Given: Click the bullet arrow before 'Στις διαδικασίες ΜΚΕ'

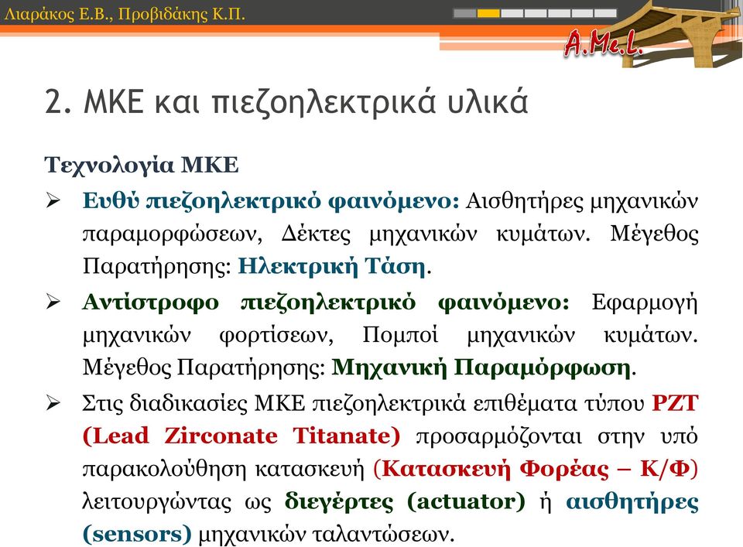Looking at the screenshot, I should point(53,404).
